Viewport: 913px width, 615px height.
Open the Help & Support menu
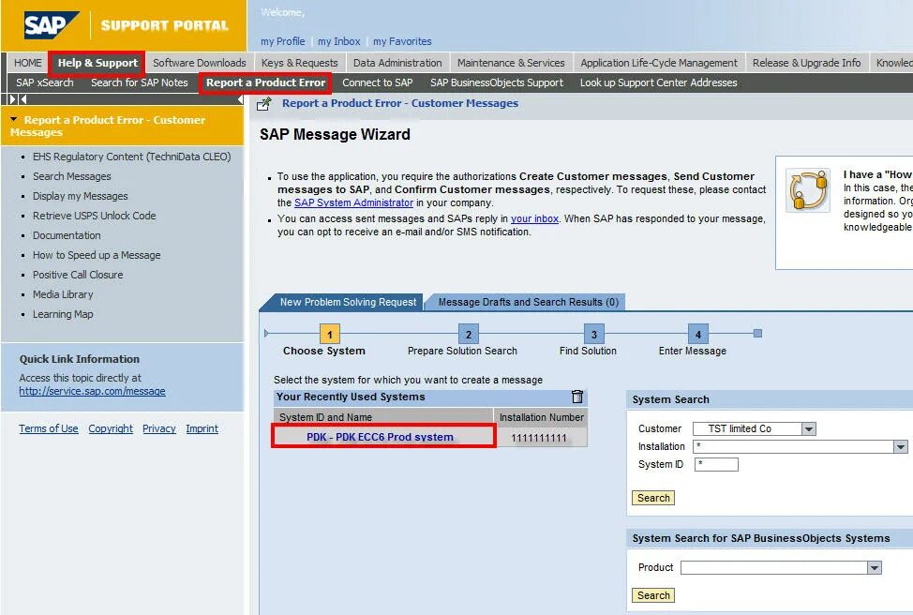pyautogui.click(x=97, y=63)
